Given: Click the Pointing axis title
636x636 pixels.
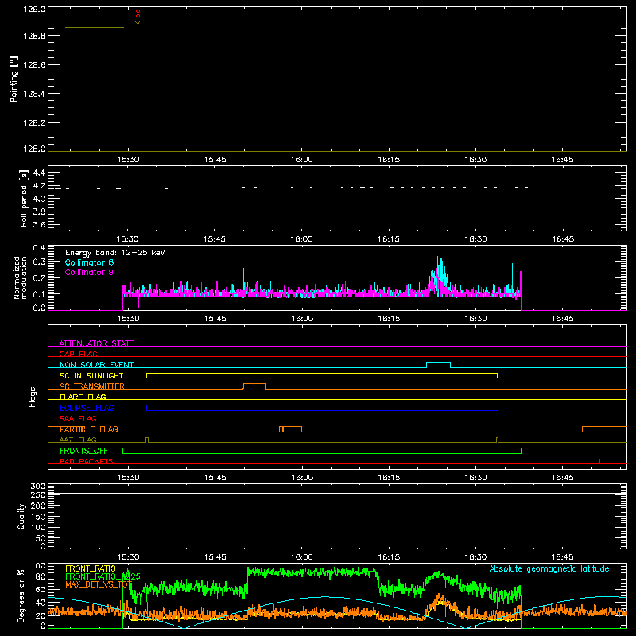Looking at the screenshot, I should [x=14, y=79].
